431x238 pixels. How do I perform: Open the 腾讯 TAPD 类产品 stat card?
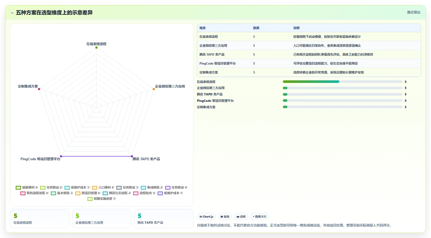[164, 219]
